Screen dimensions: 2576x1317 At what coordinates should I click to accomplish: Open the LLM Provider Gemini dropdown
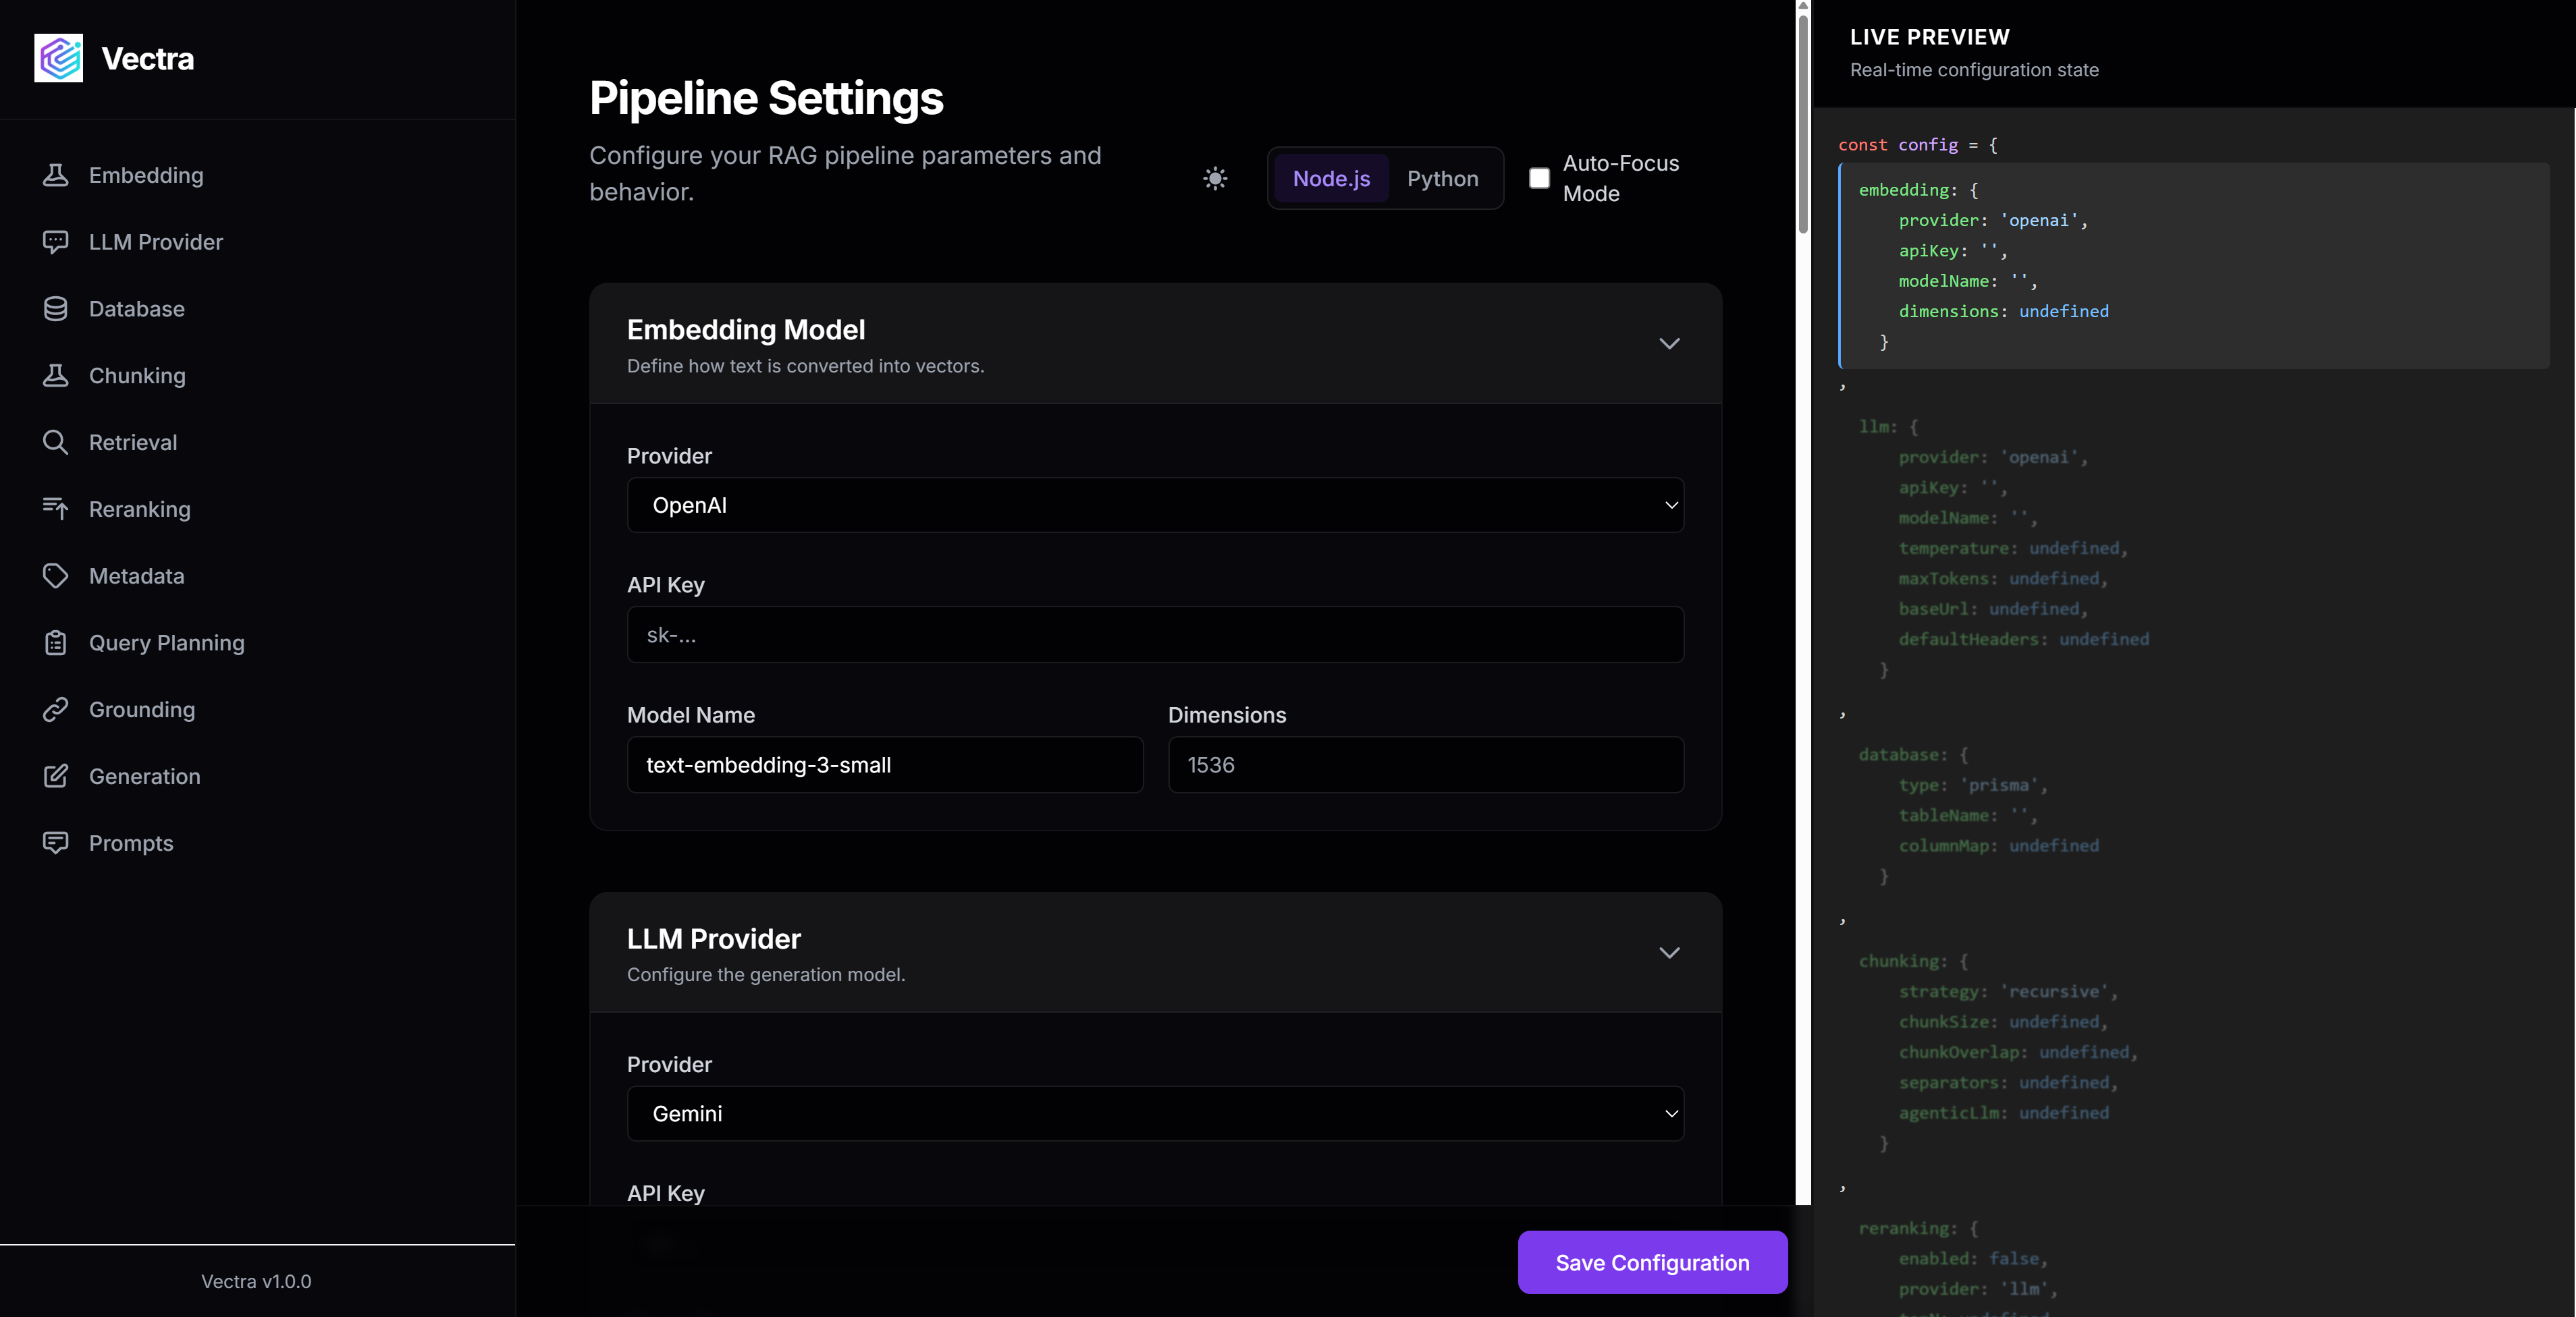point(1155,1113)
